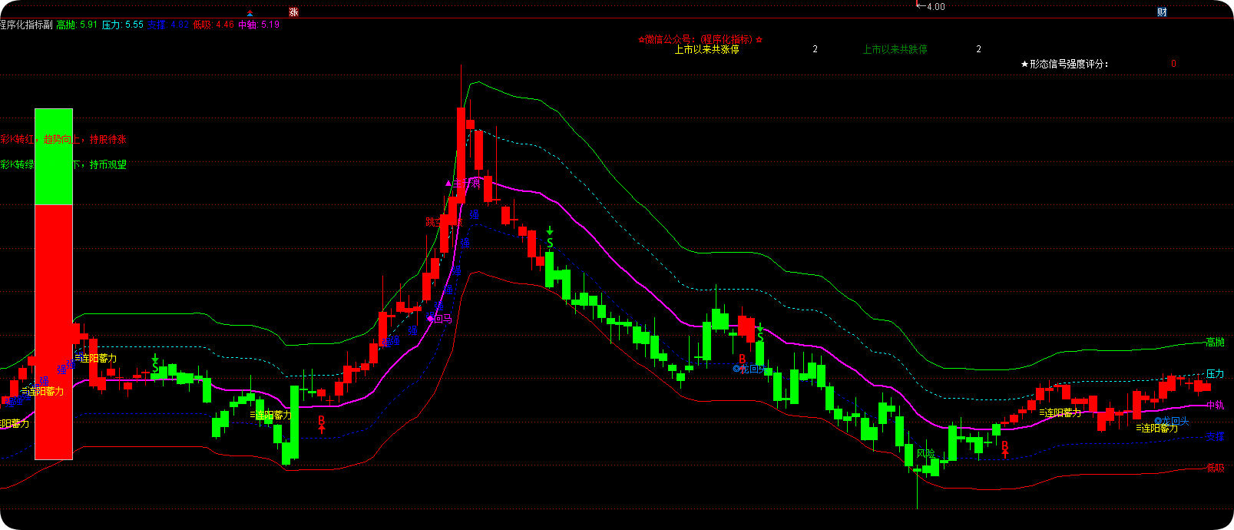Click the blue 财 icon at top
The height and width of the screenshot is (530, 1234).
[1162, 12]
